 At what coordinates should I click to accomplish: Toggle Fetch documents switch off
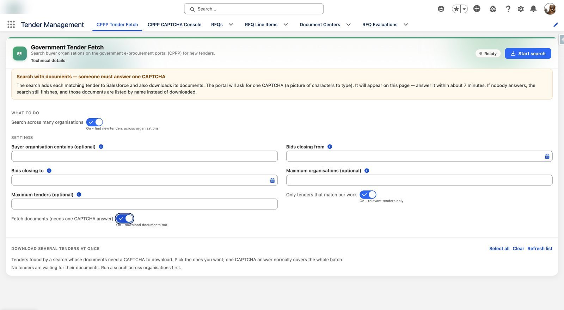[125, 219]
